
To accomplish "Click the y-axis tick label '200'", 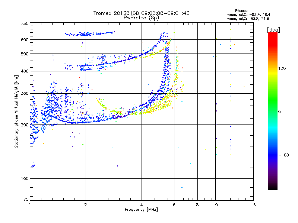I will [25, 125].
